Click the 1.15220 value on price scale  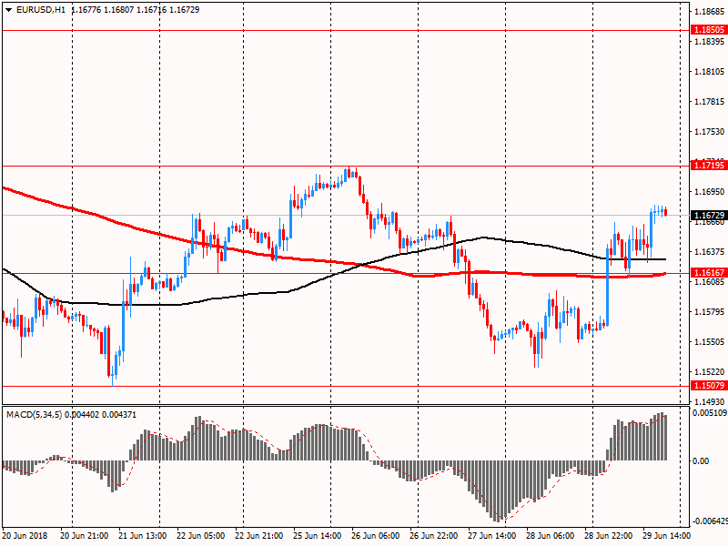point(710,372)
